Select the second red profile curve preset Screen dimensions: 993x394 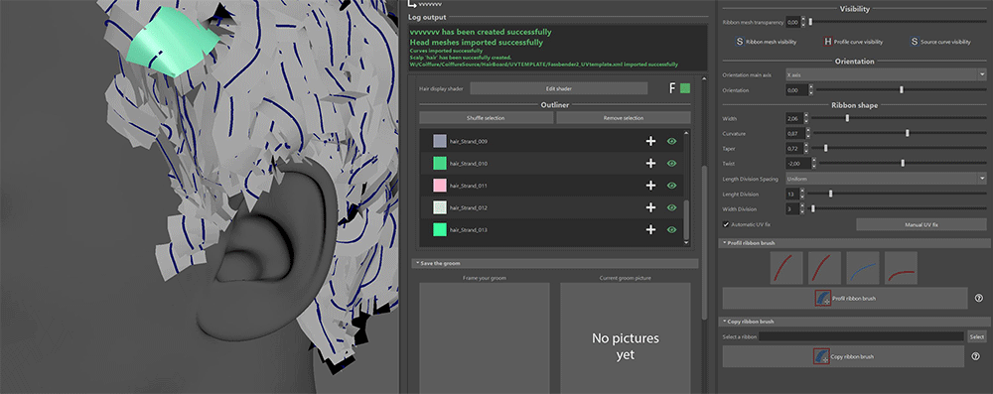click(824, 268)
